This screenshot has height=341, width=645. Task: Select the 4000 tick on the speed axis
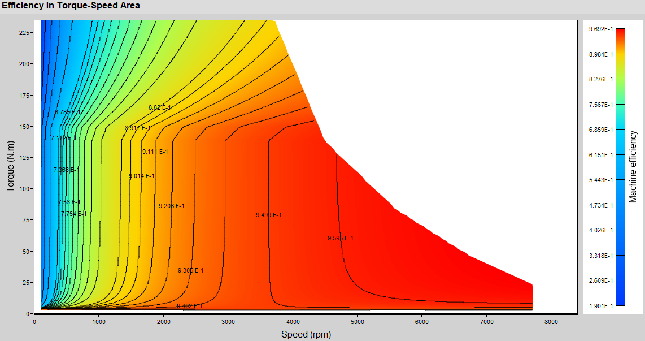pyautogui.click(x=293, y=322)
